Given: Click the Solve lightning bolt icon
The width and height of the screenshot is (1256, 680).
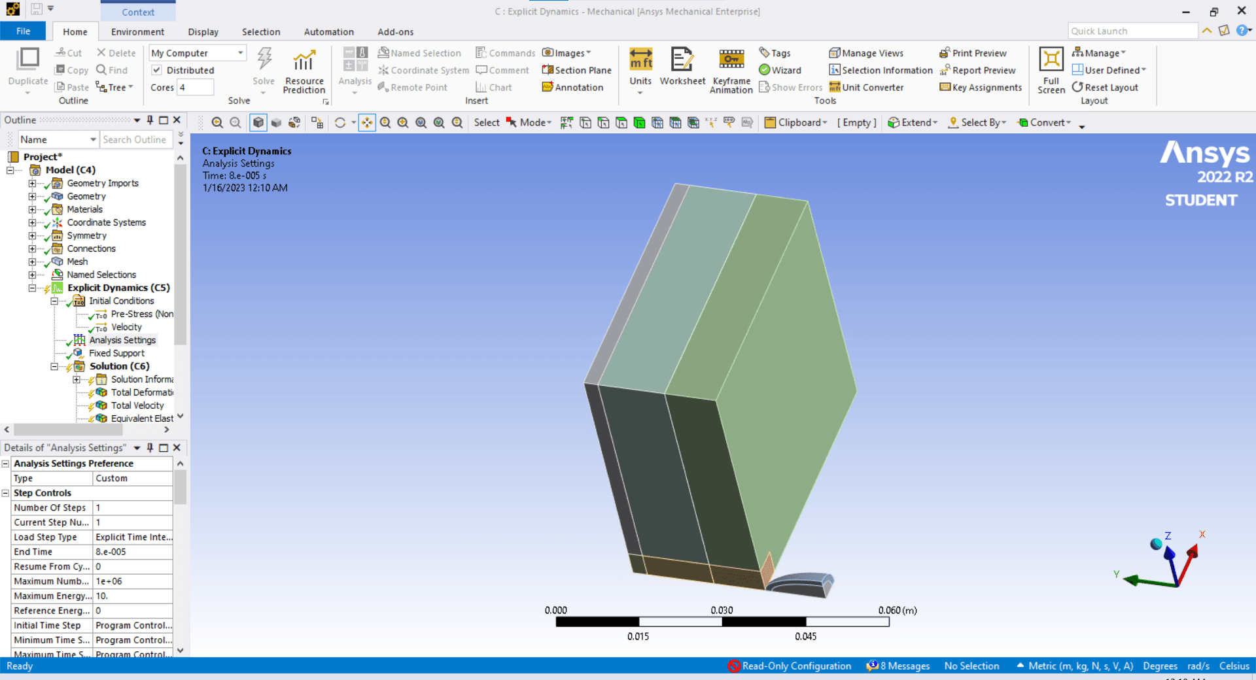Looking at the screenshot, I should pyautogui.click(x=264, y=59).
